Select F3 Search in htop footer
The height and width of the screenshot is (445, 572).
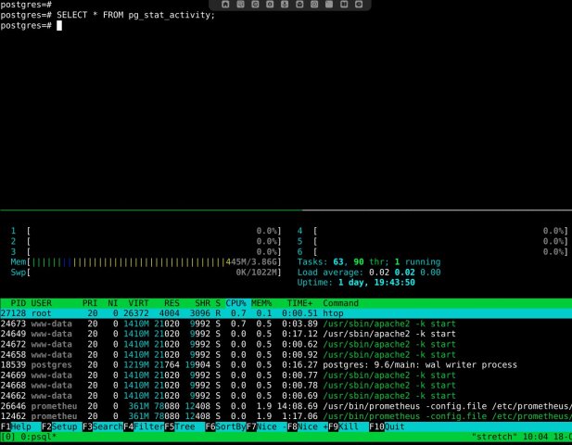coord(103,426)
